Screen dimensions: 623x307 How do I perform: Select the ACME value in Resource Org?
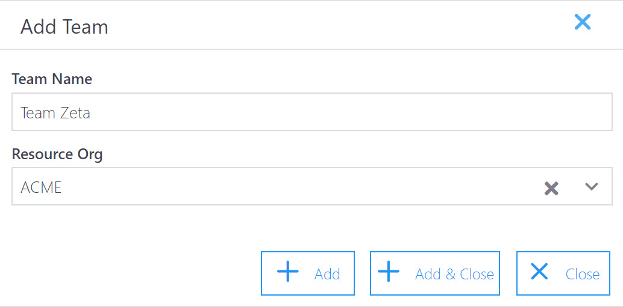(x=42, y=187)
